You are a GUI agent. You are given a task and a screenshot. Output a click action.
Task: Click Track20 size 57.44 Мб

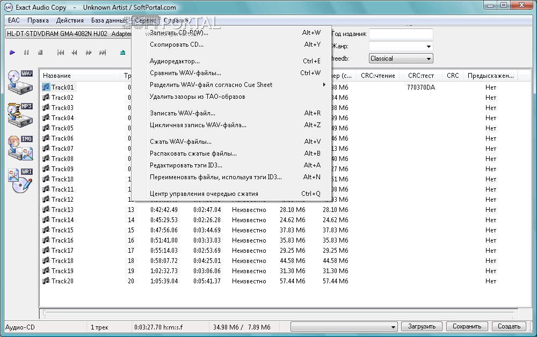point(292,281)
